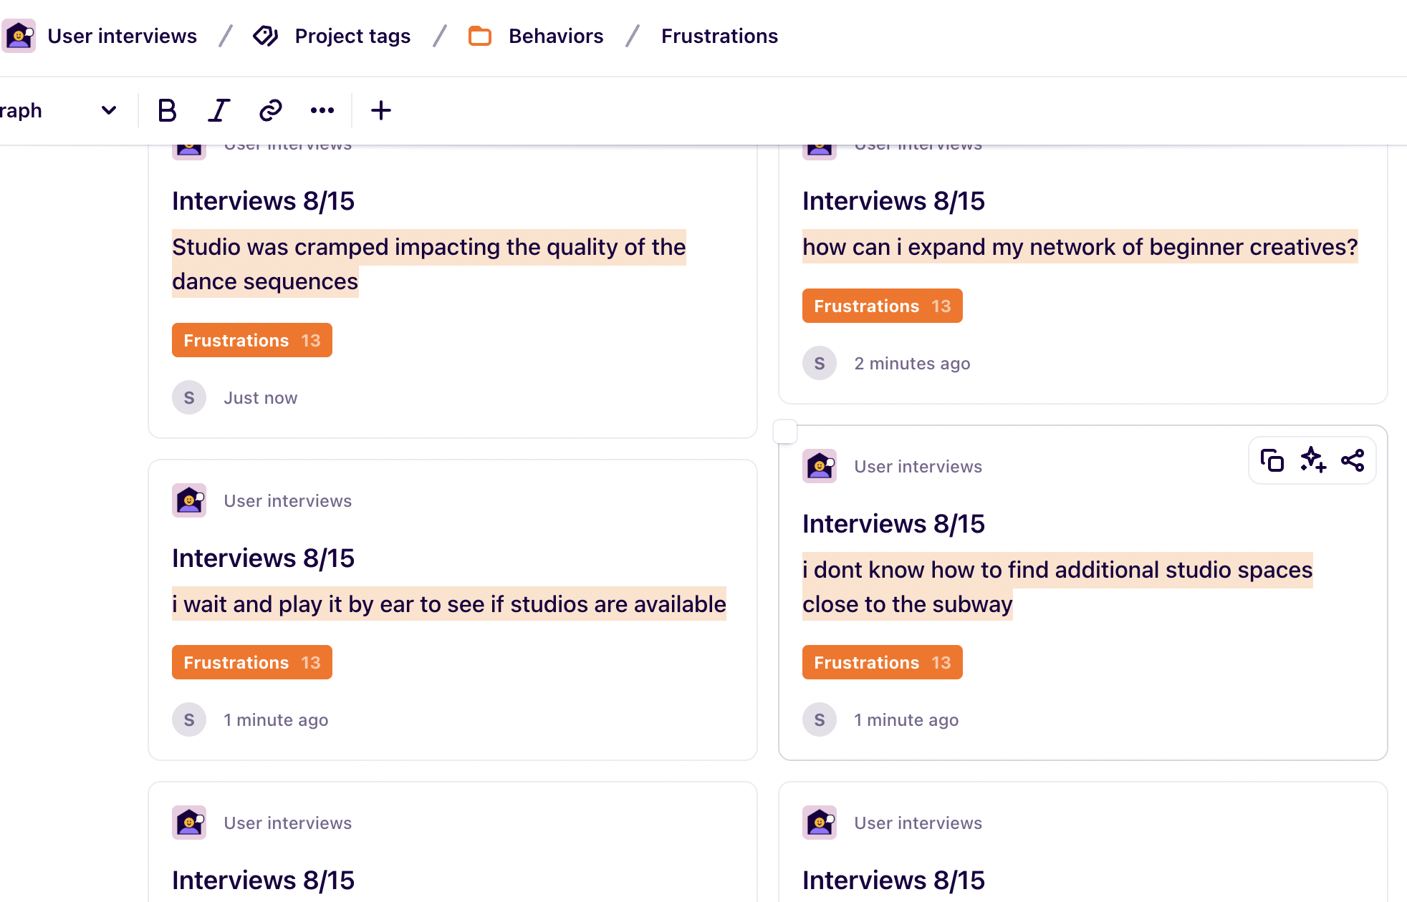Click Frustrations breadcrumb title
Viewport: 1407px width, 902px height.
pyautogui.click(x=719, y=36)
